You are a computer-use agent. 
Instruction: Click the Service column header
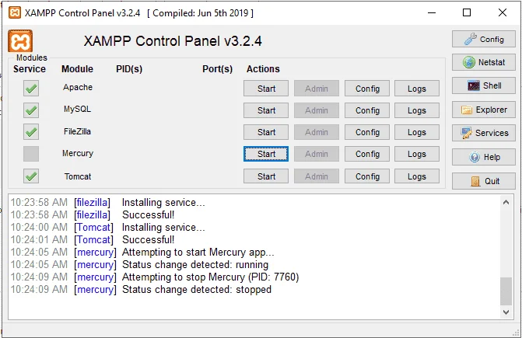click(x=30, y=69)
